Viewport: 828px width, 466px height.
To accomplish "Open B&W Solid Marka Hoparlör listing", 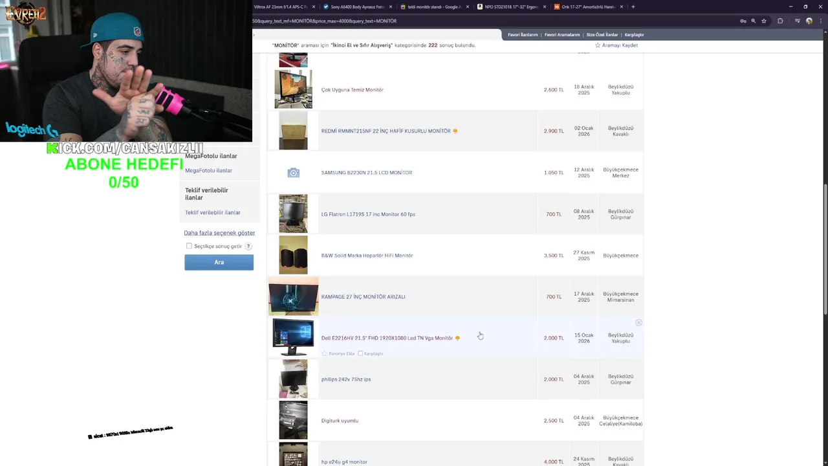I will click(367, 256).
